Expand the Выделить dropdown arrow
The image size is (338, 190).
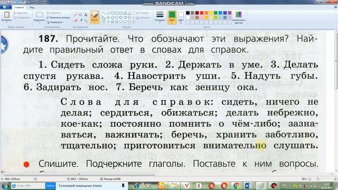[x=40, y=22]
